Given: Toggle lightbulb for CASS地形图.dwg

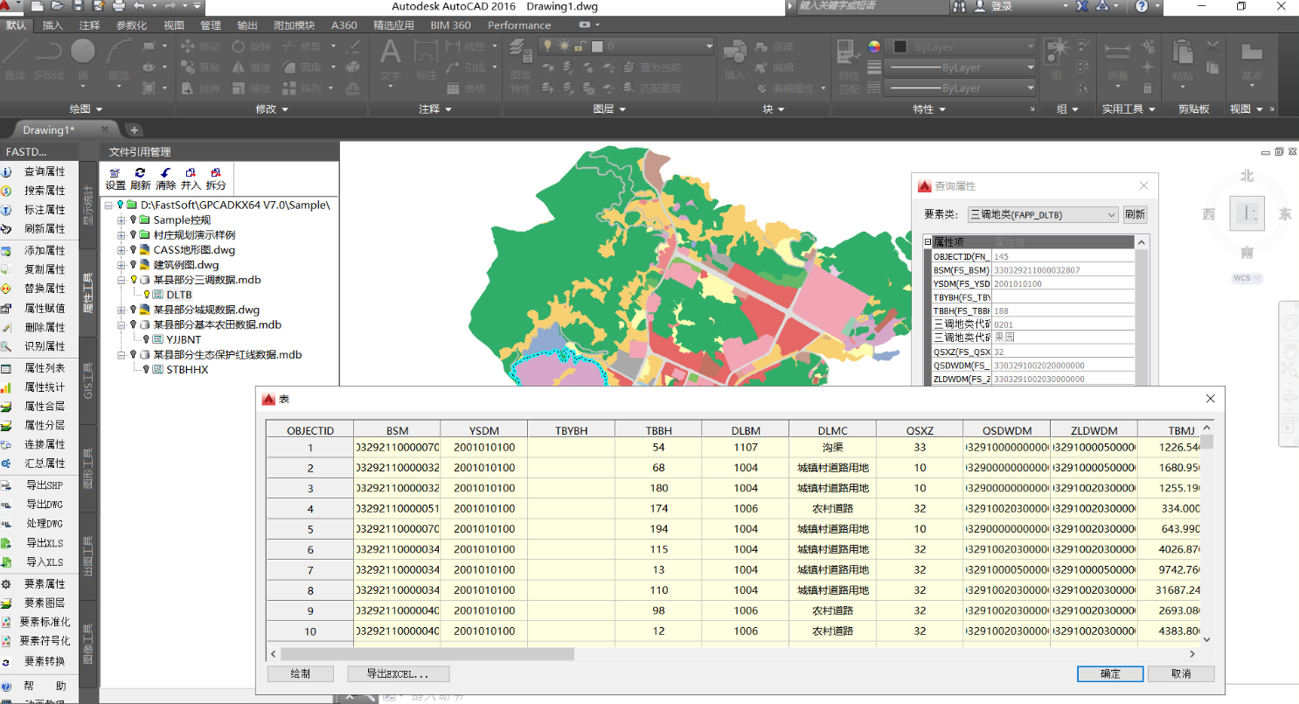Looking at the screenshot, I should (134, 250).
